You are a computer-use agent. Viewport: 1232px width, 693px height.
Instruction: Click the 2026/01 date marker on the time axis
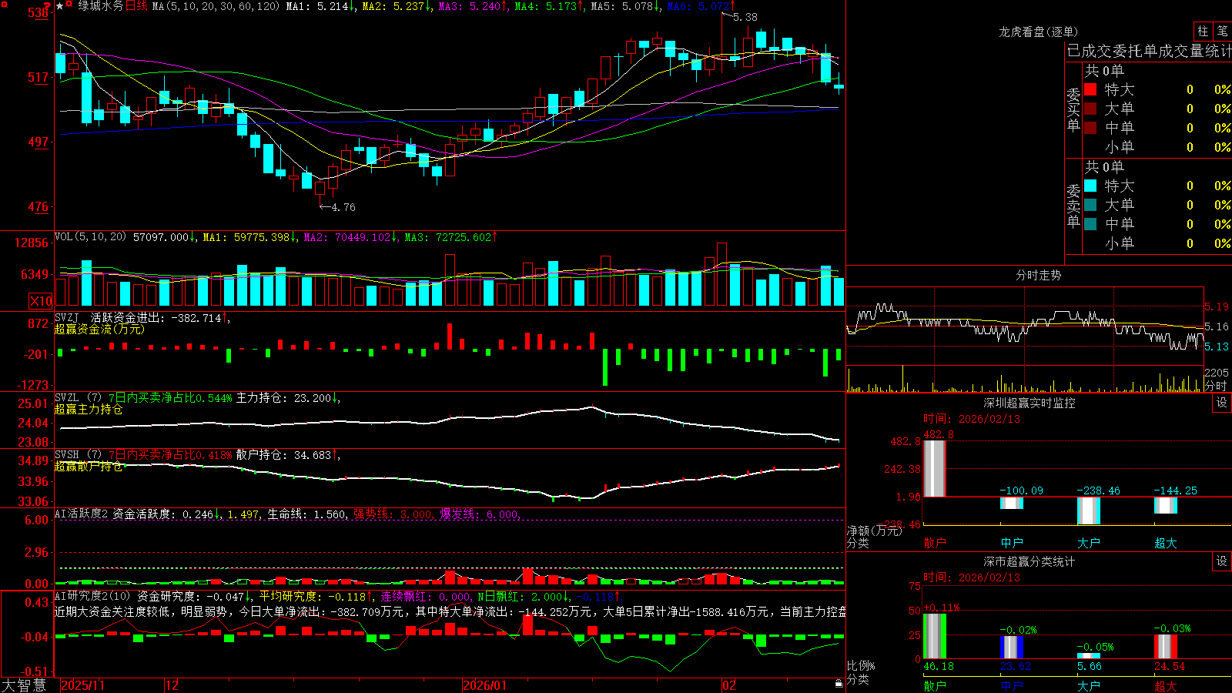click(485, 685)
